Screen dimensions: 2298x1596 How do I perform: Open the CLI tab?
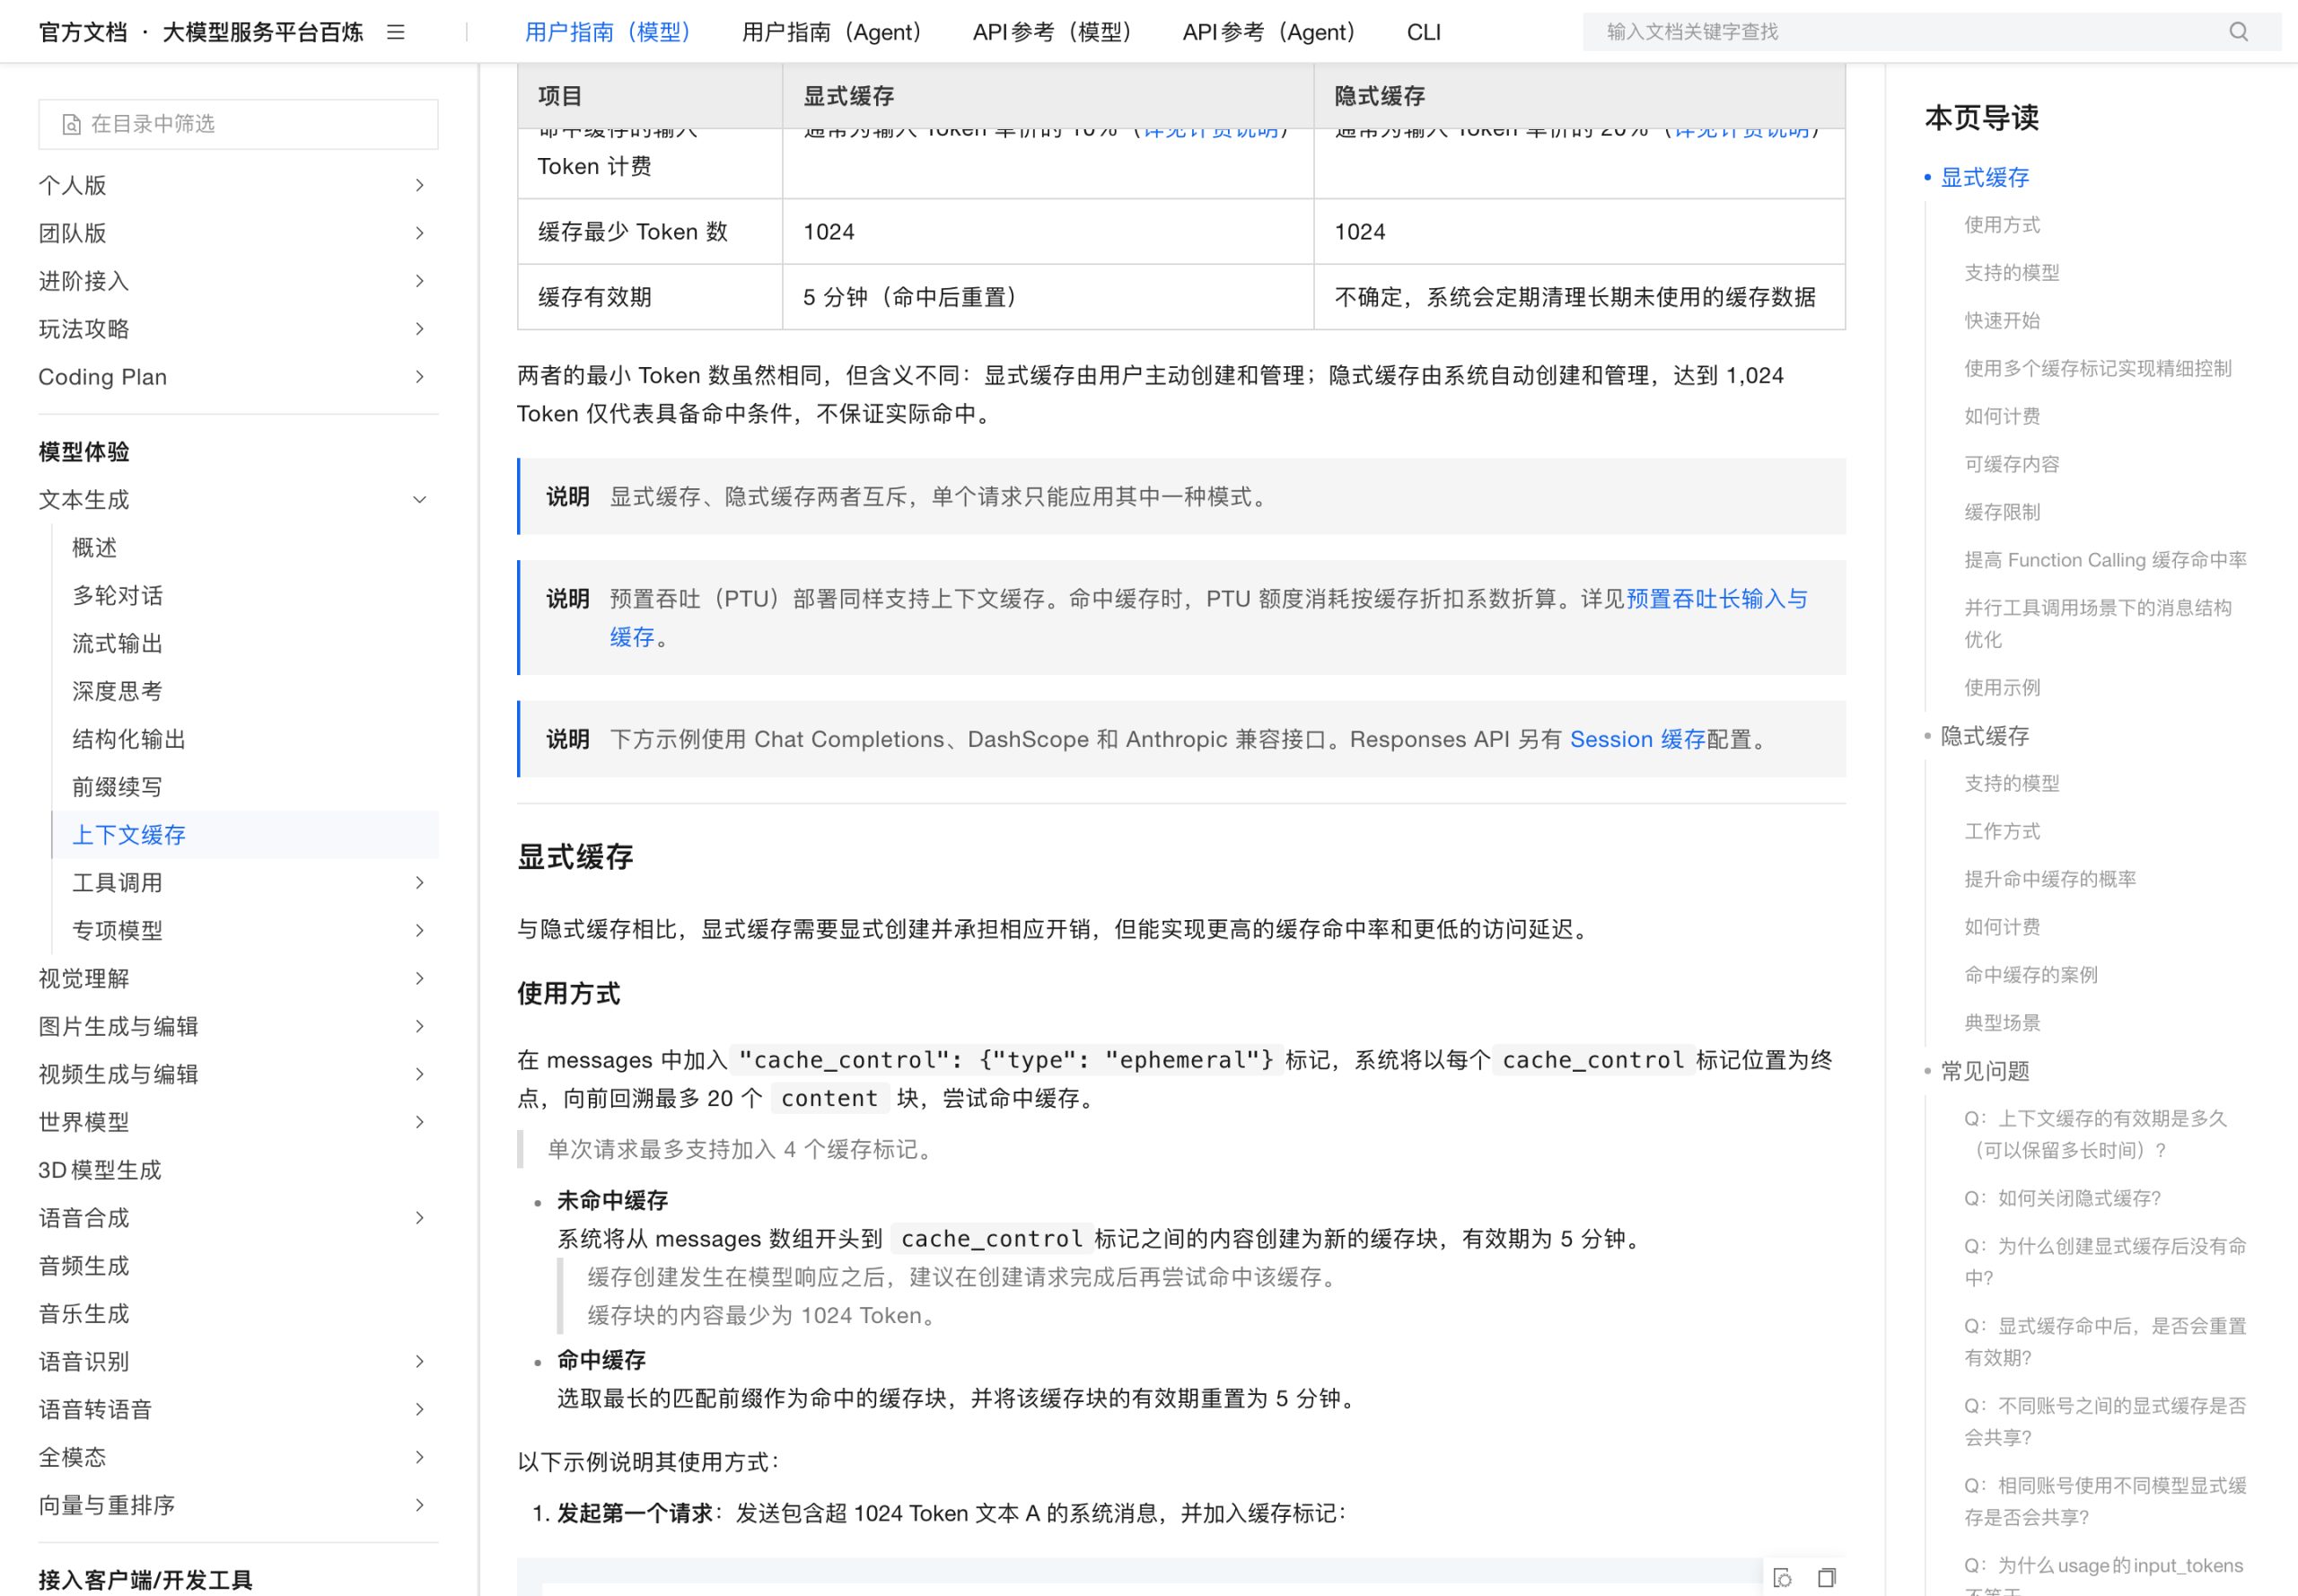[1424, 32]
